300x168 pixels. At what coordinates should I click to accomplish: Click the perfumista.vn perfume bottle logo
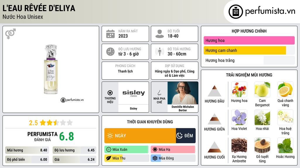pyautogui.click(x=236, y=12)
